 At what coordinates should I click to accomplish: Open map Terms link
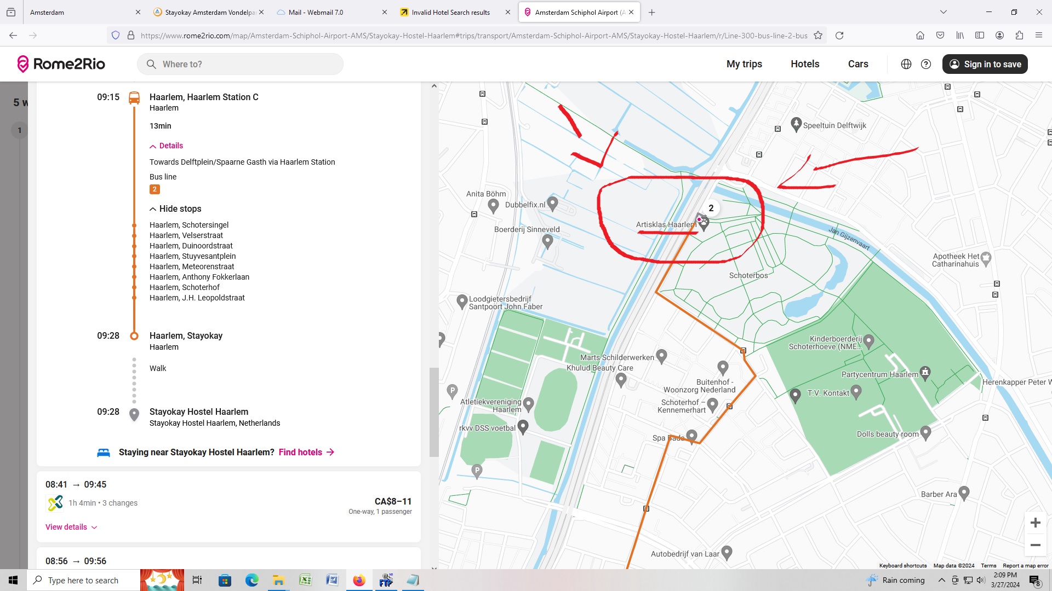tap(988, 565)
